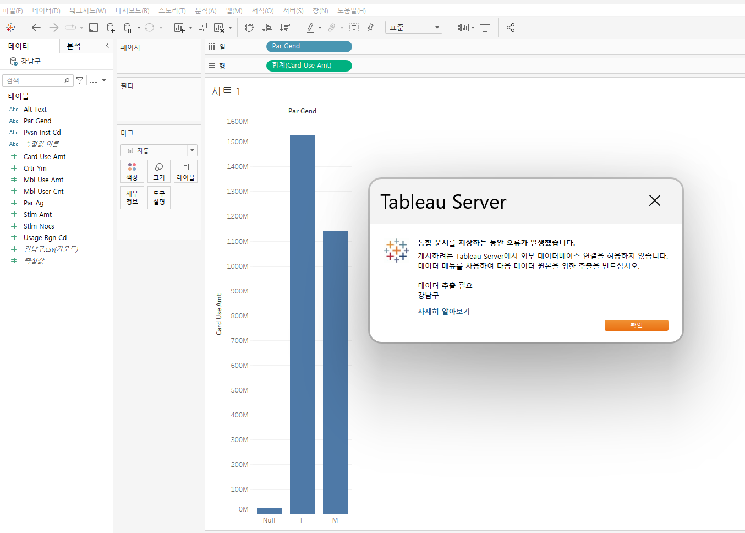The width and height of the screenshot is (745, 533).
Task: Collapse the side pane with the chevron
Action: point(107,46)
